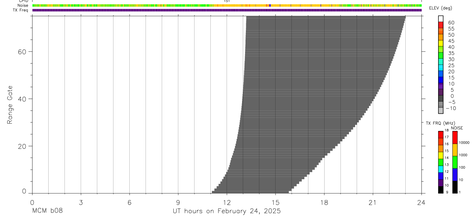Click the '3' tick label on the UT hours axis

(x=81, y=202)
